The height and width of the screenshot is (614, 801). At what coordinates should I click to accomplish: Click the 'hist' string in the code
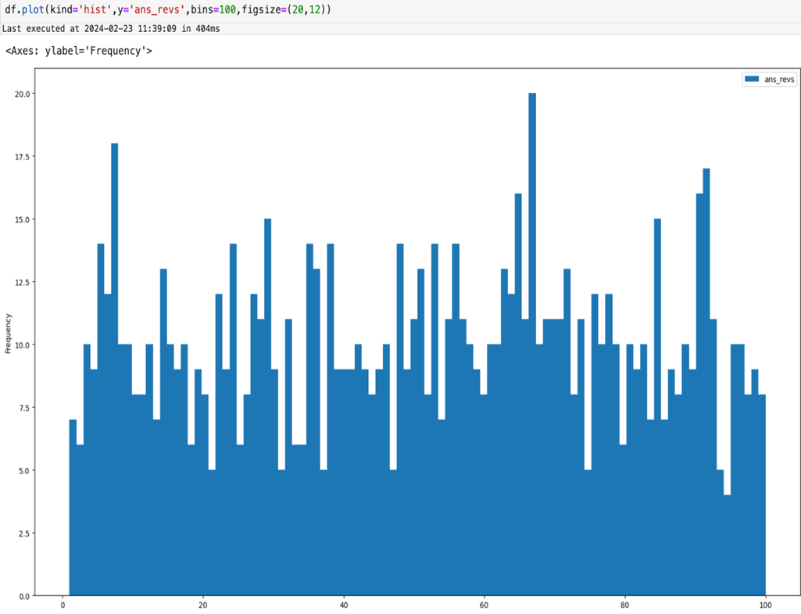tap(95, 9)
